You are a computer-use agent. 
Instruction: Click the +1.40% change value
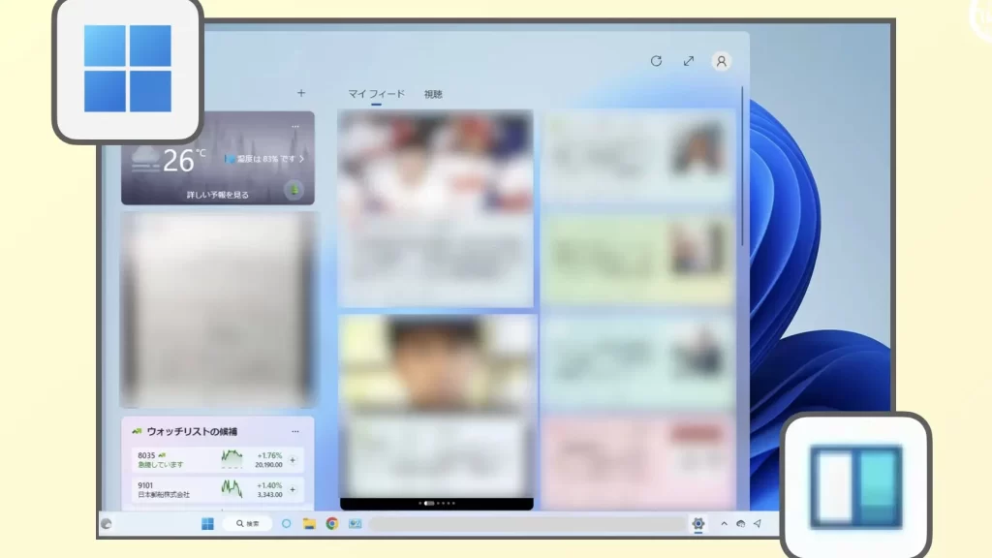tap(269, 485)
